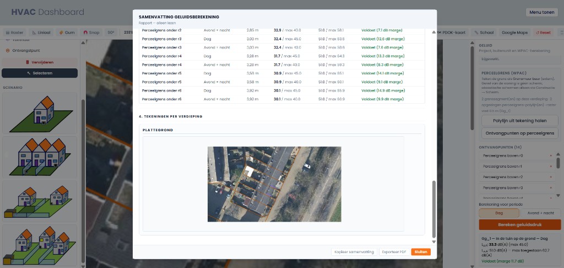Toggle the Raster grid tool

click(14, 33)
